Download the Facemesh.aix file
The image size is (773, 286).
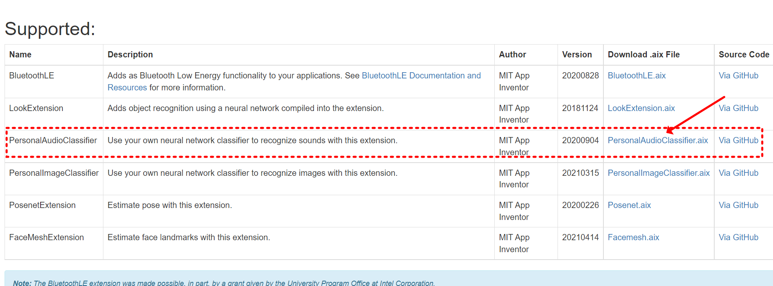(x=633, y=237)
